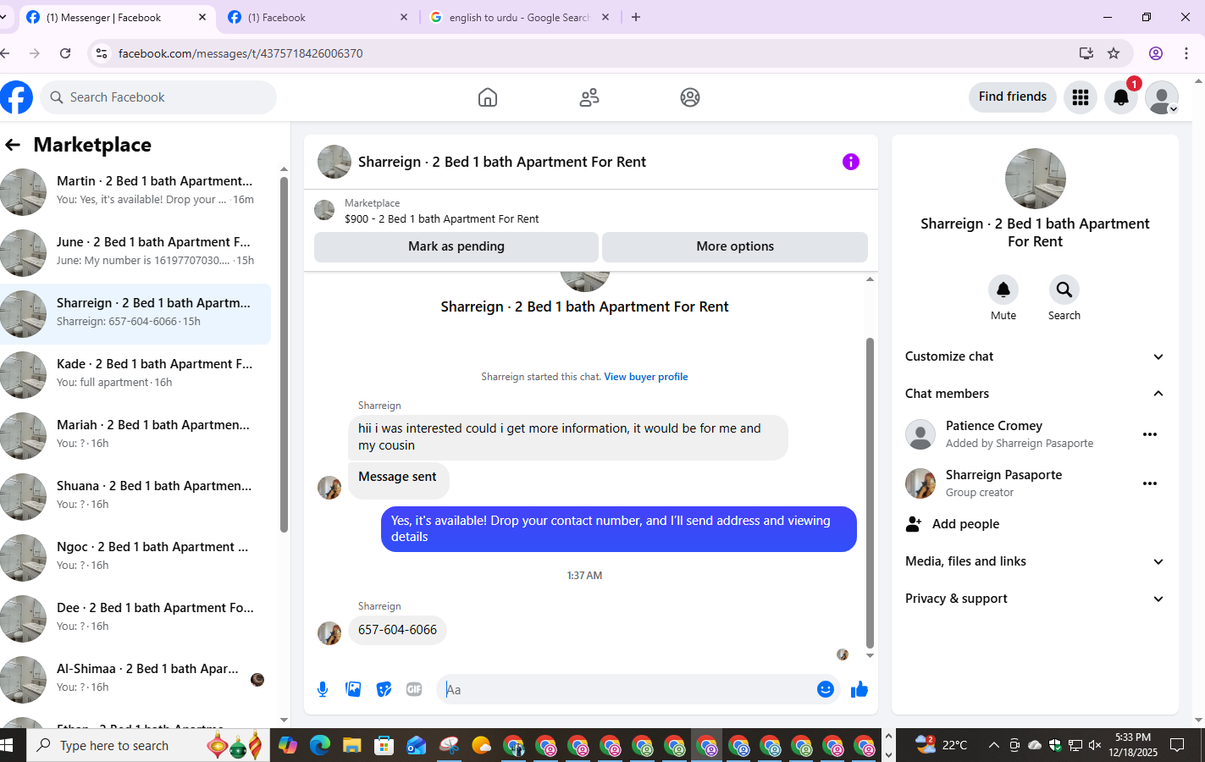Open Shuana apartment conversation
Screen dimensions: 1205x762
coord(135,496)
